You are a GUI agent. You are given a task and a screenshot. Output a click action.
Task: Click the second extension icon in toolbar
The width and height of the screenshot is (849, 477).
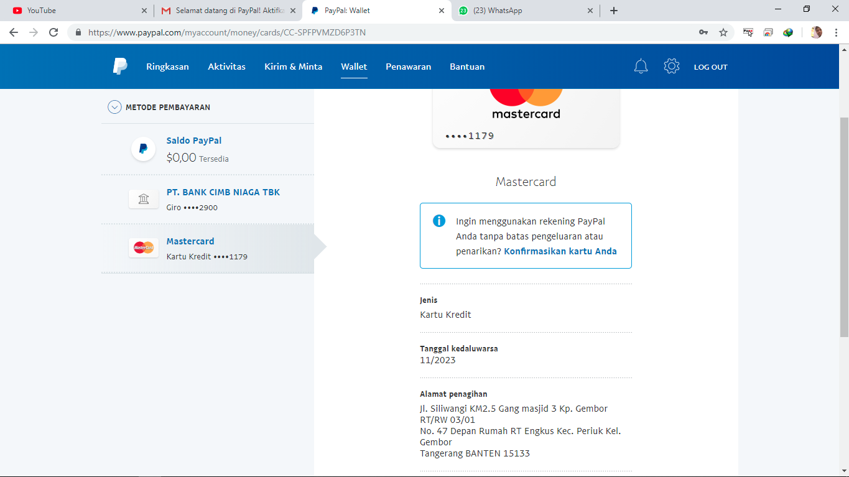(x=768, y=32)
